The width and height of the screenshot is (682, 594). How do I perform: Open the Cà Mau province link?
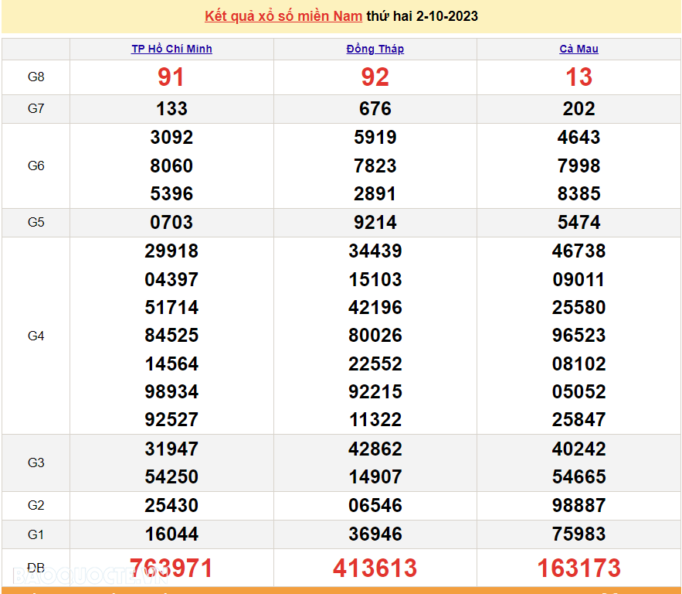point(579,49)
